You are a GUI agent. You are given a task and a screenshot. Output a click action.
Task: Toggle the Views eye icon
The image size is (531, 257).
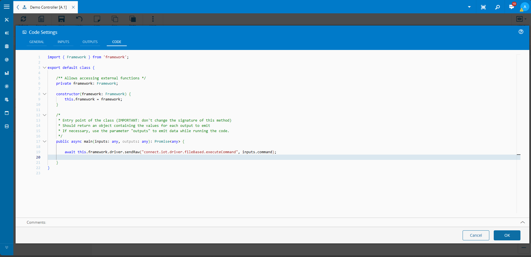tap(519, 19)
